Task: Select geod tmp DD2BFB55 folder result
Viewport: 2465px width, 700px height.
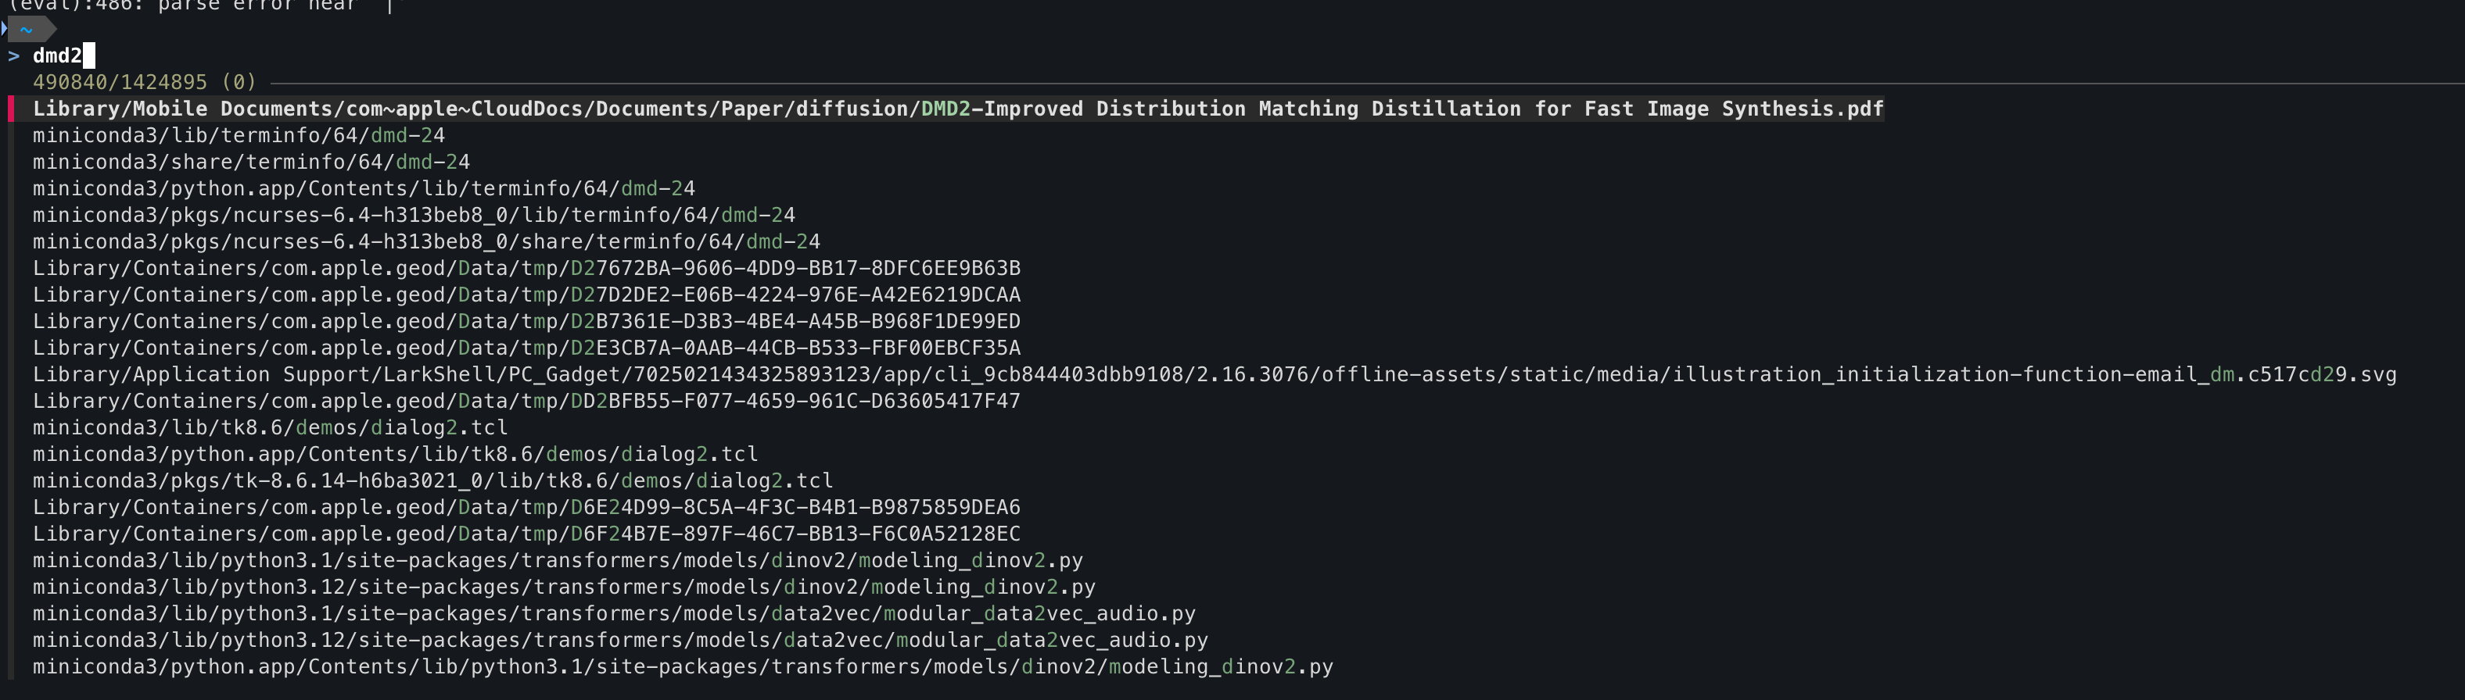Action: [x=526, y=402]
